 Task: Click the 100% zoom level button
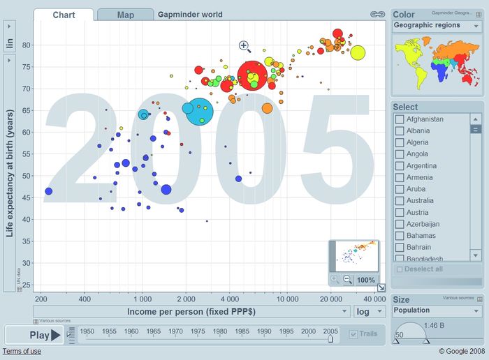click(x=366, y=280)
